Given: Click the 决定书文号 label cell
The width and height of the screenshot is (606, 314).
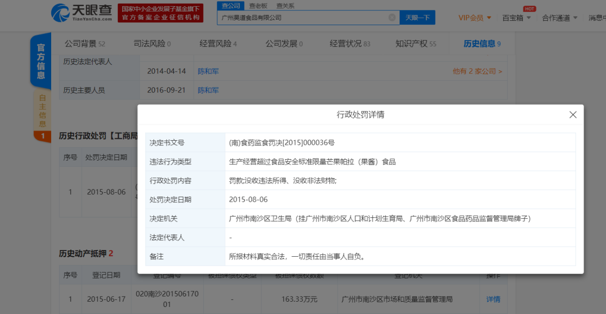Looking at the screenshot, I should point(185,143).
